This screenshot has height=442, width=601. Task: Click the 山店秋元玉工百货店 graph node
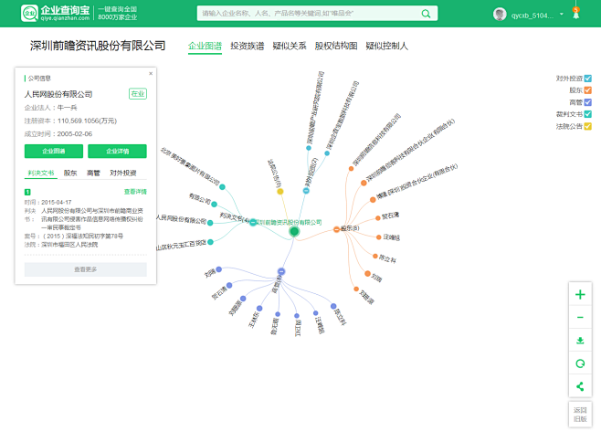[x=210, y=242]
